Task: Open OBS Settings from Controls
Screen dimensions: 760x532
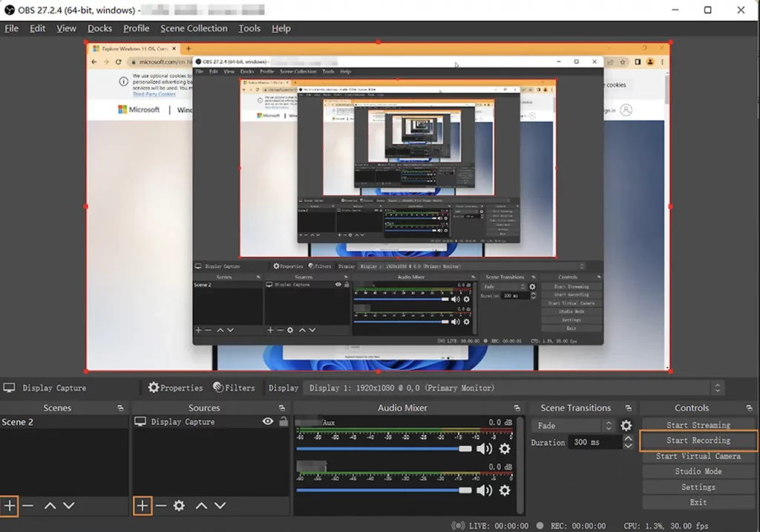Action: pyautogui.click(x=698, y=487)
